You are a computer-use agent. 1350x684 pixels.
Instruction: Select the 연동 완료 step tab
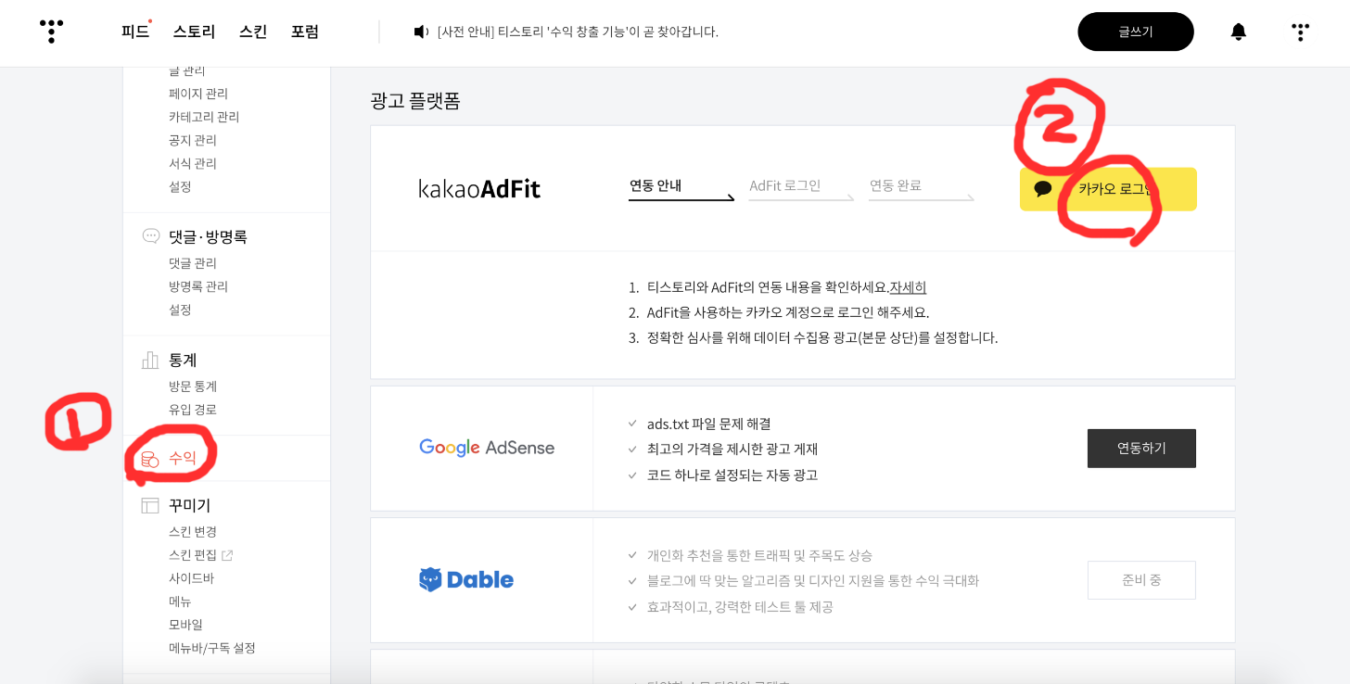[x=921, y=186]
